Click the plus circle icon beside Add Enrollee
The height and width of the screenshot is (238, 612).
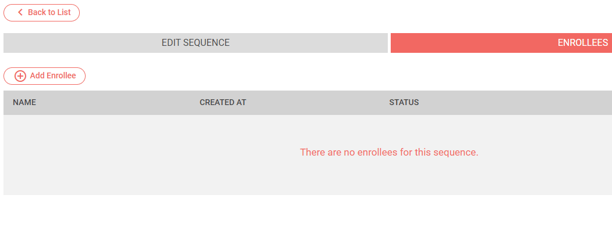[x=20, y=76]
